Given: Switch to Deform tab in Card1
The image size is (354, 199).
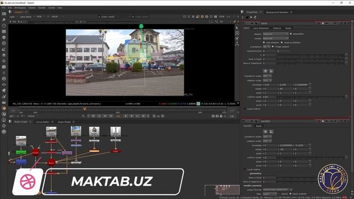Looking at the screenshot, I should (277, 28).
